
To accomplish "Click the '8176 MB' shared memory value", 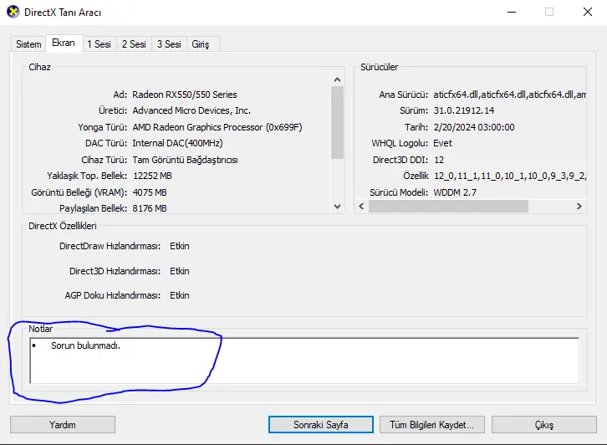I will pyautogui.click(x=150, y=208).
